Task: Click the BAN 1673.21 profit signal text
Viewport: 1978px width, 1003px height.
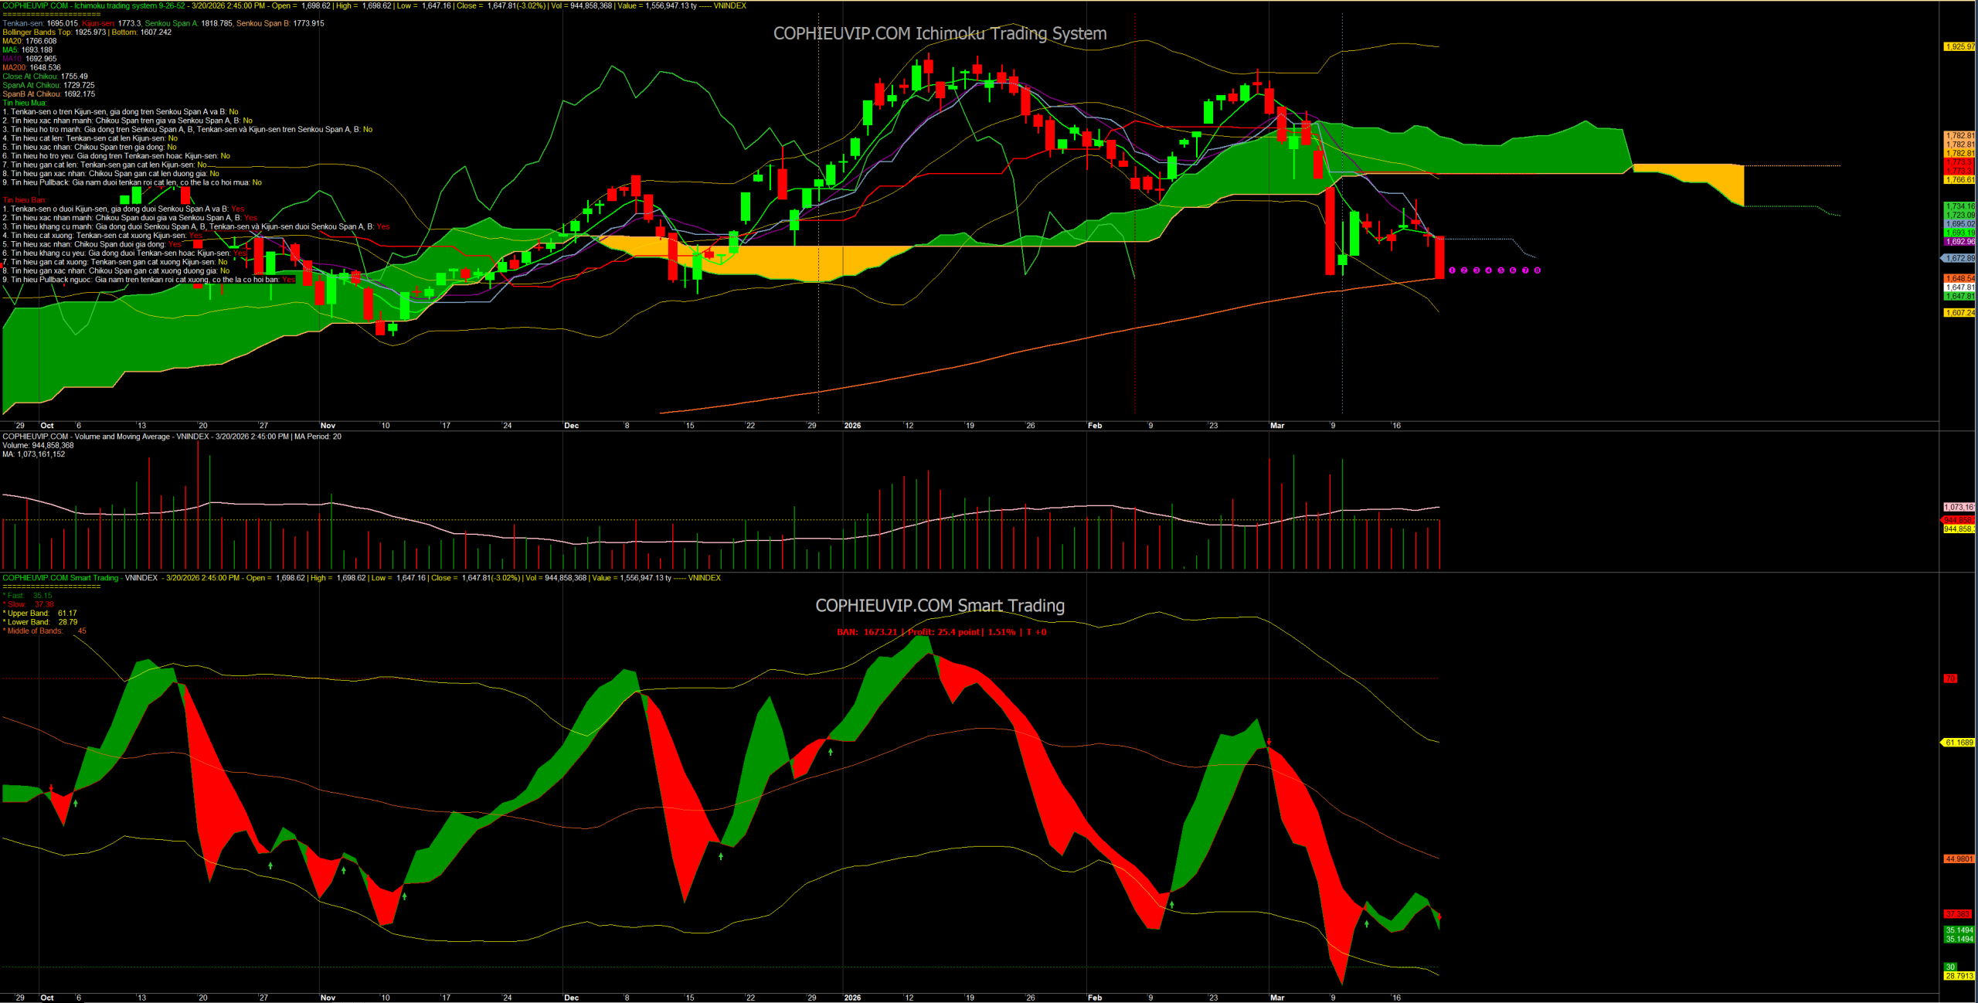Action: point(941,632)
